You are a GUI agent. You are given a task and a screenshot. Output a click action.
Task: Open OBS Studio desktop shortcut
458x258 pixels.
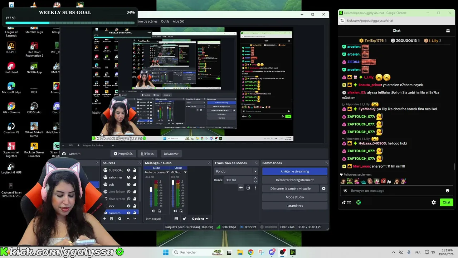34,108
